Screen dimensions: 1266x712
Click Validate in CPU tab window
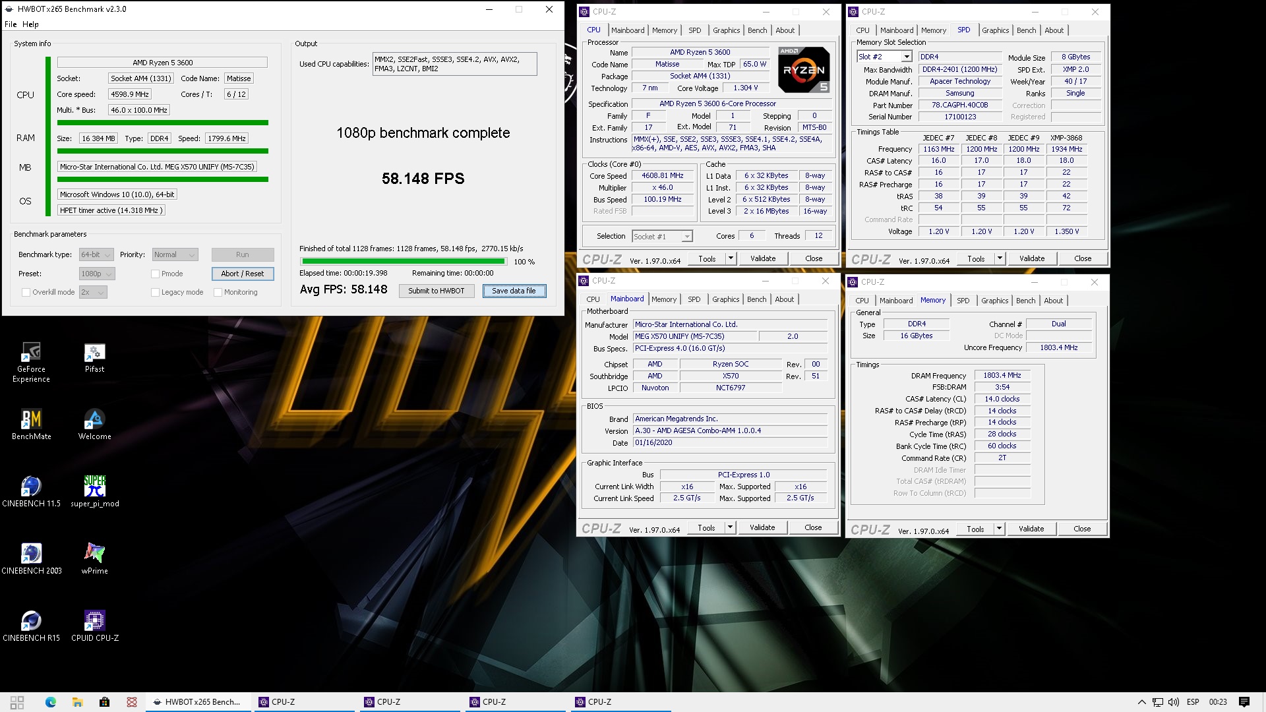(x=762, y=258)
